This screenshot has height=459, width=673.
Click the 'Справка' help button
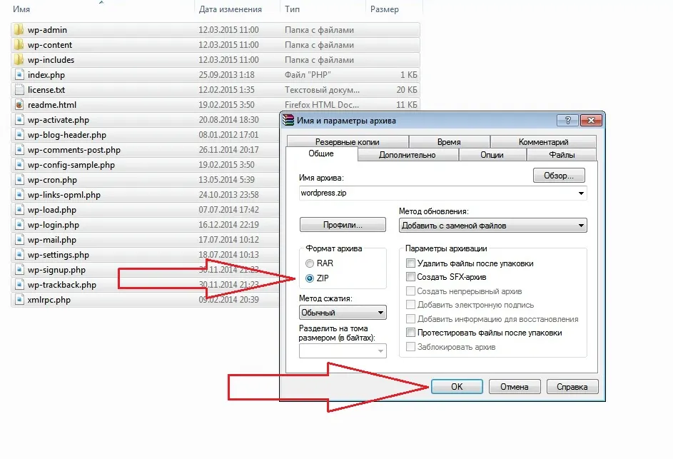click(x=572, y=386)
